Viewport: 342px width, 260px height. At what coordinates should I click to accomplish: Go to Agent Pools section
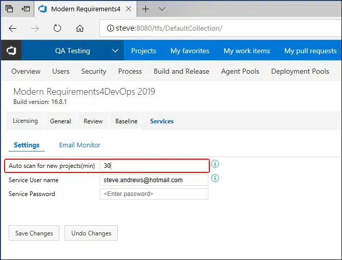(240, 71)
